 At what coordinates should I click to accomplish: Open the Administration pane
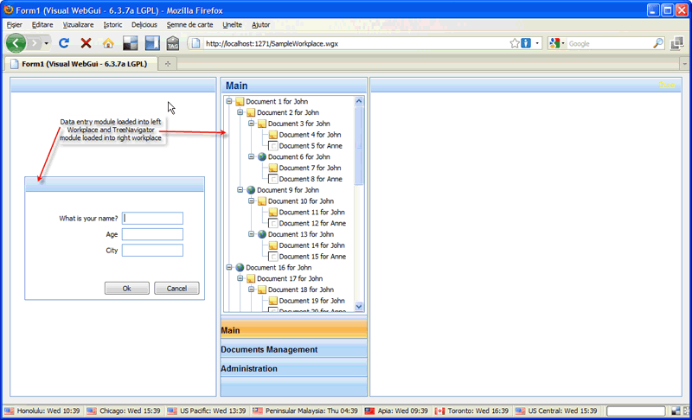click(294, 368)
